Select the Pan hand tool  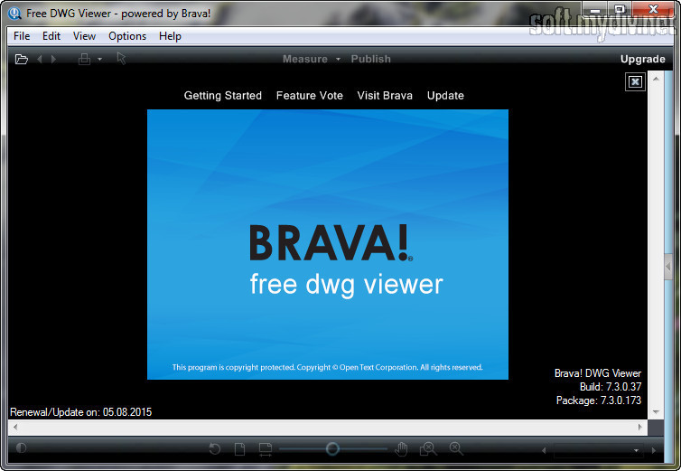click(x=401, y=448)
